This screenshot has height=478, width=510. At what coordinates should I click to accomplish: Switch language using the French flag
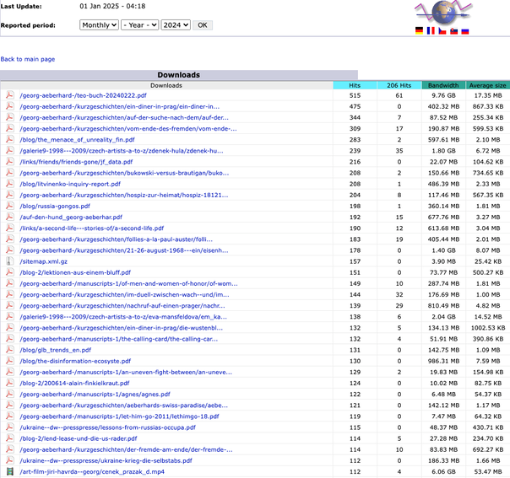[431, 31]
